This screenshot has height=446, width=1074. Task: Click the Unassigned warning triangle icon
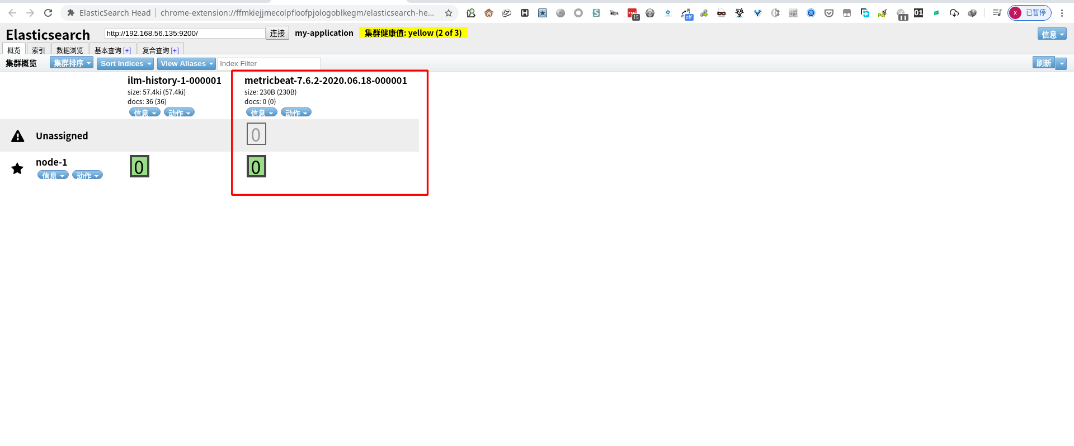coord(18,136)
